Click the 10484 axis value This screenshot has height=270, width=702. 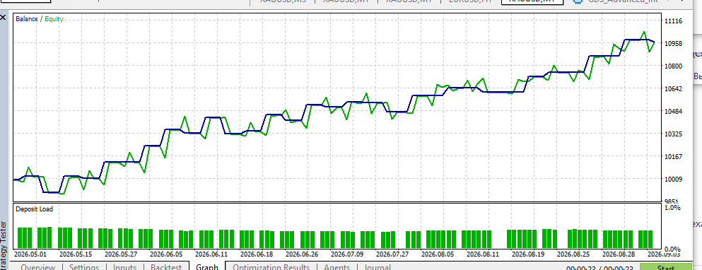tap(673, 112)
